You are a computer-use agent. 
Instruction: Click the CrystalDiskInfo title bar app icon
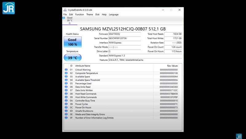click(65, 10)
